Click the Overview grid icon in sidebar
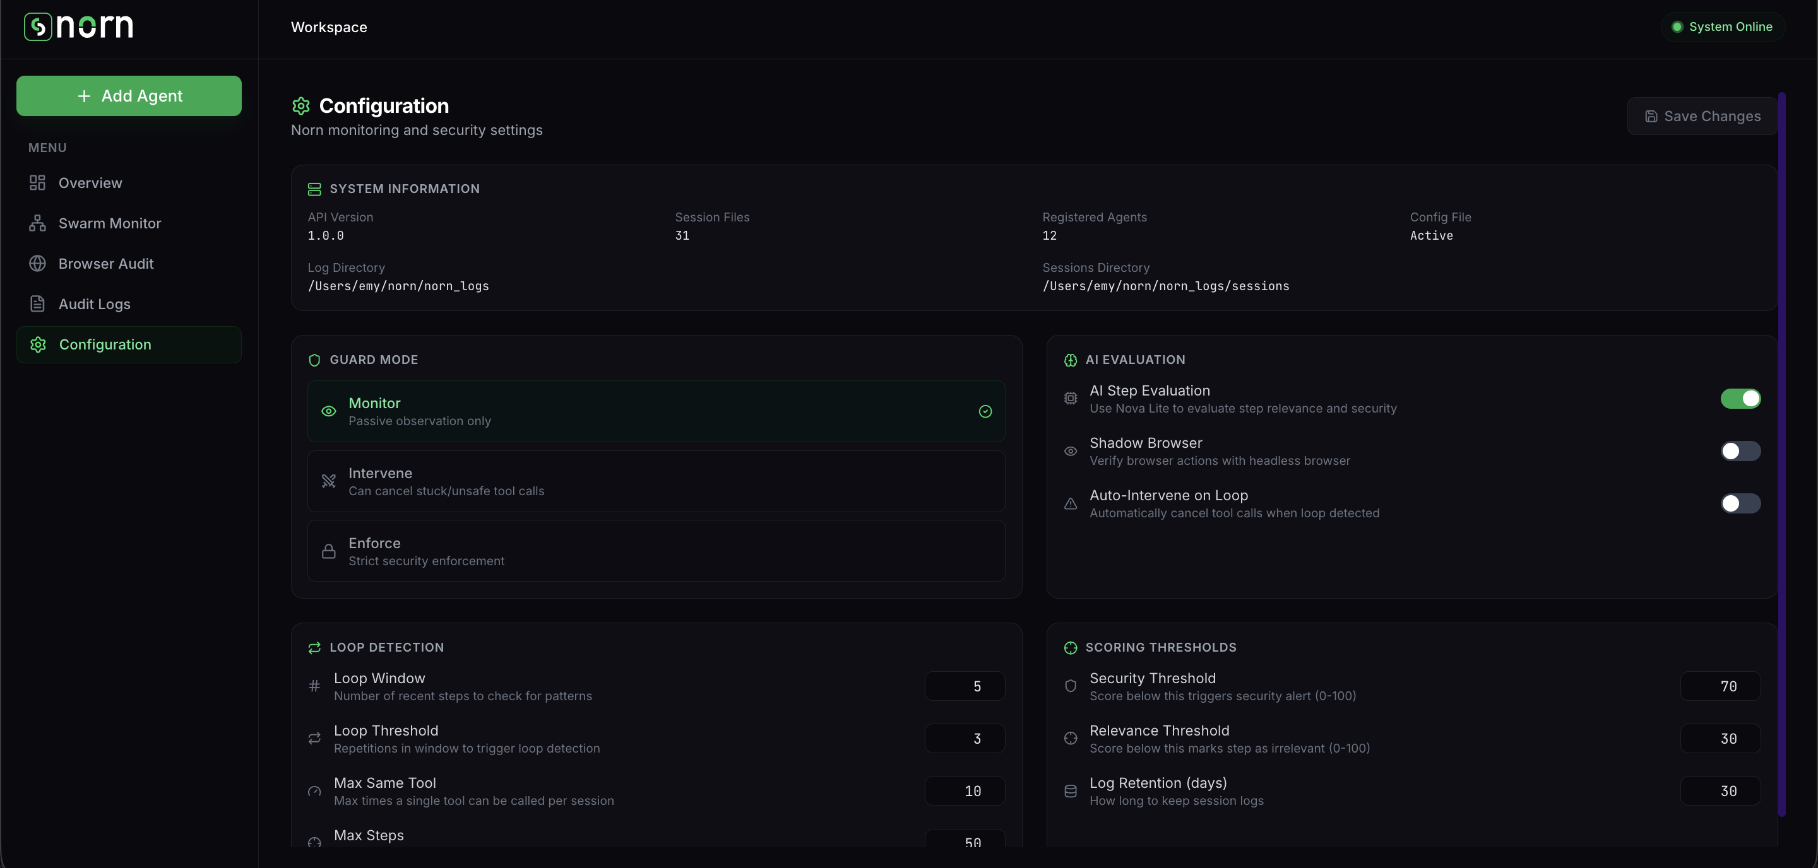 [37, 183]
